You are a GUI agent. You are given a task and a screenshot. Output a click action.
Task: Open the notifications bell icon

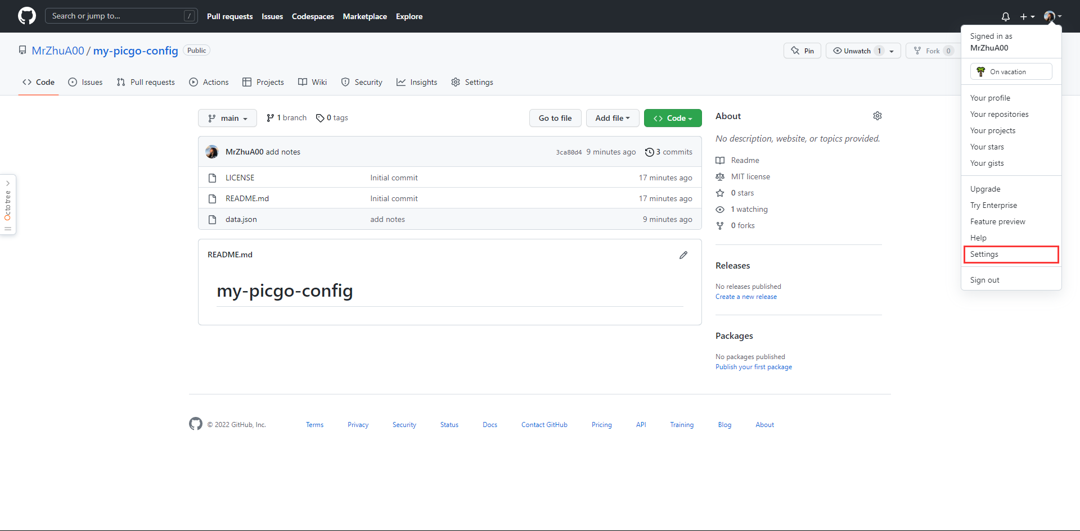pos(1006,16)
